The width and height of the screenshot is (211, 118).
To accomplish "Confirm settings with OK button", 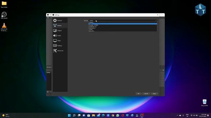I will point(138,94).
